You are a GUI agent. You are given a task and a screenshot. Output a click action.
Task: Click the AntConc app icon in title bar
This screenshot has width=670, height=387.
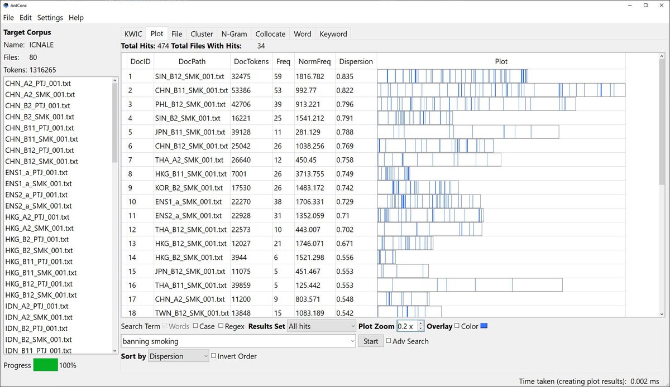click(x=5, y=4)
